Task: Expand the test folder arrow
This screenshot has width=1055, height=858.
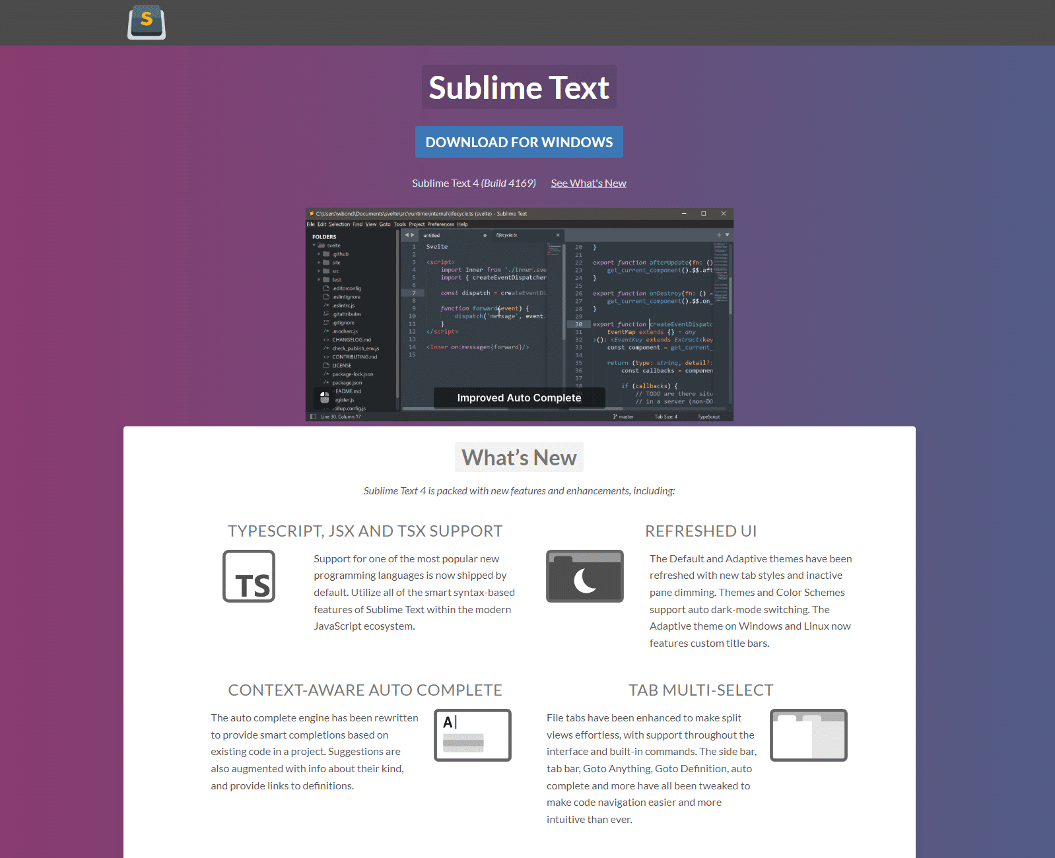Action: tap(319, 280)
